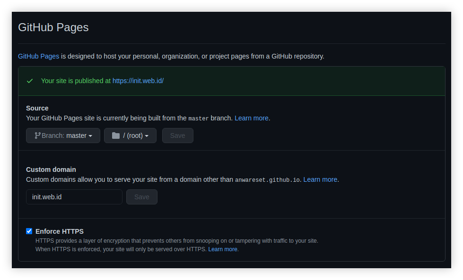The width and height of the screenshot is (463, 280).
Task: Open Learn more link for custom domains
Action: click(320, 179)
